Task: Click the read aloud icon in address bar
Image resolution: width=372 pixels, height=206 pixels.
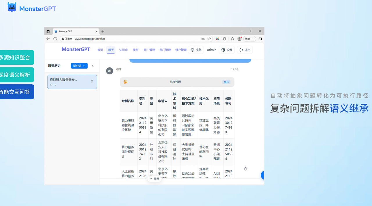Action: pos(203,39)
